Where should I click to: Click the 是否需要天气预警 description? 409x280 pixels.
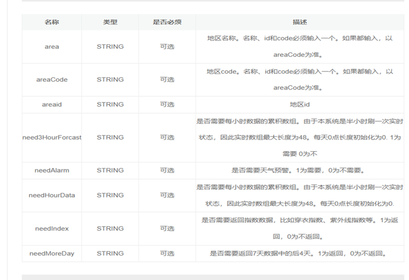298,171
